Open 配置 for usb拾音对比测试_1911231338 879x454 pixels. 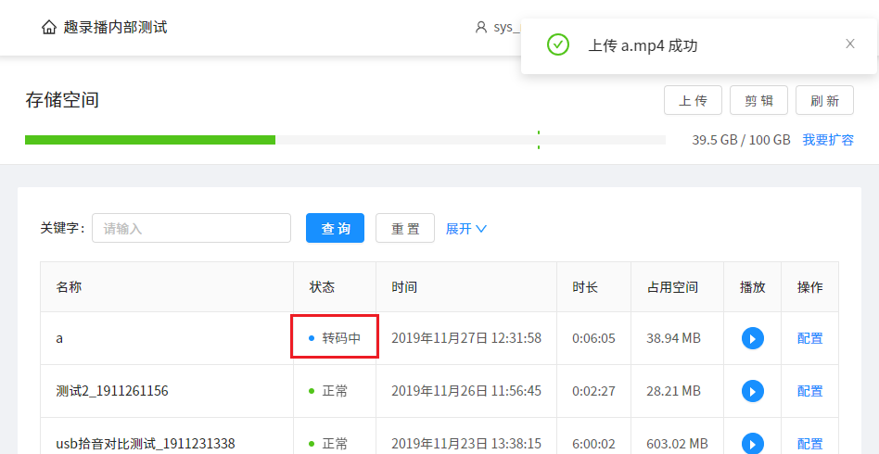click(x=810, y=444)
